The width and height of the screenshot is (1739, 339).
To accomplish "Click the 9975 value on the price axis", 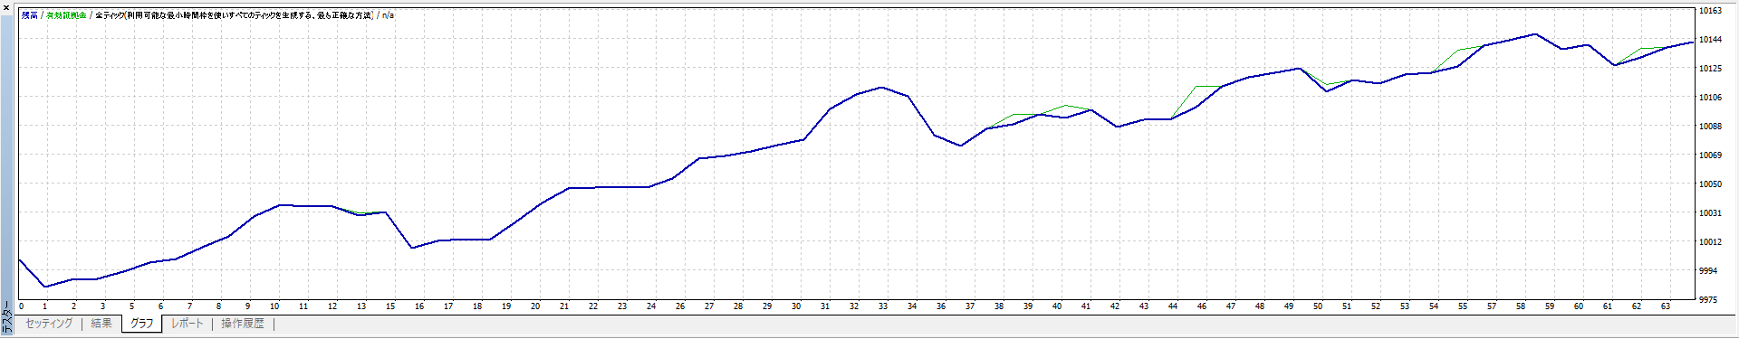I will pos(1708,299).
